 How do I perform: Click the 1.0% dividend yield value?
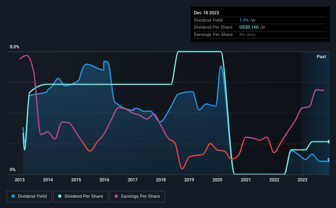[x=244, y=20]
